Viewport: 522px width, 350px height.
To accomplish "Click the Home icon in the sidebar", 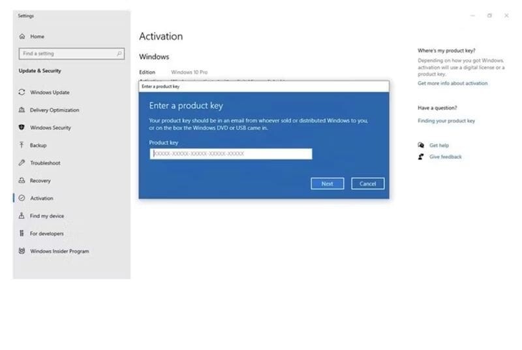I will 22,37.
